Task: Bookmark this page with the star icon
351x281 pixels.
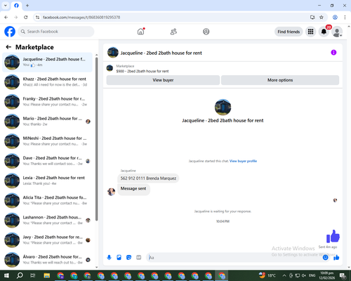Action: 322,18
